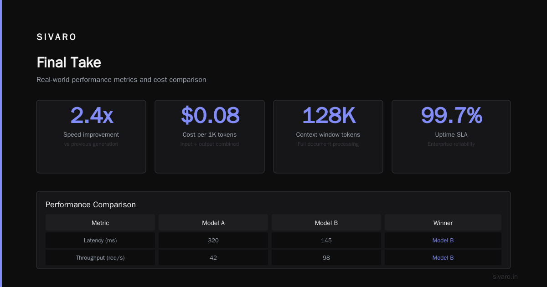Click the Model B column header
This screenshot has width=547, height=287.
point(326,223)
